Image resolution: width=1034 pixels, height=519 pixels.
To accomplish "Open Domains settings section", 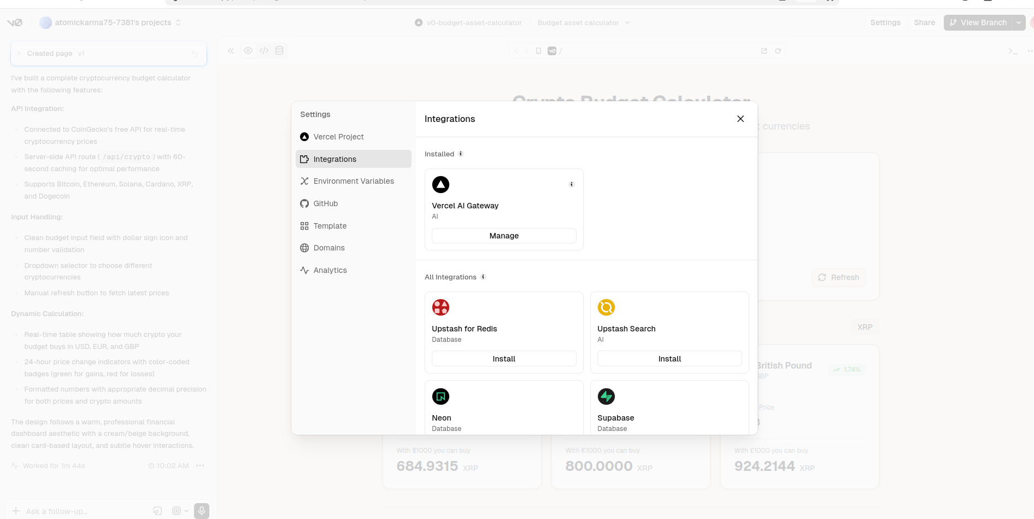I will [x=354, y=248].
